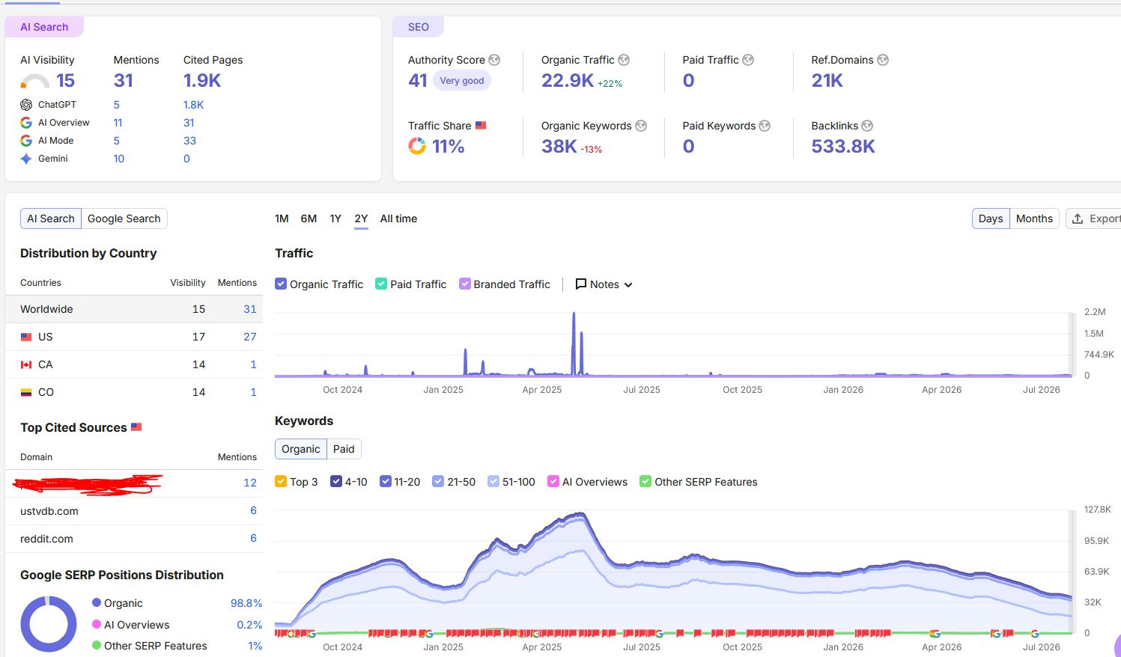
Task: Open the ustvdb.com cited source
Action: 49,511
